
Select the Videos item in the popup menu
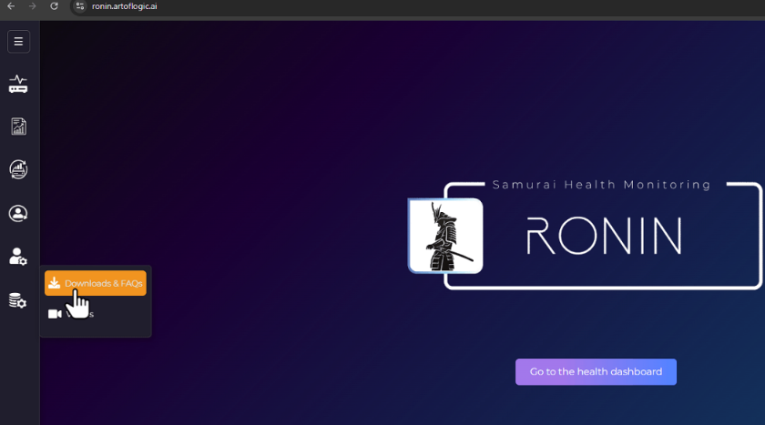coord(82,314)
